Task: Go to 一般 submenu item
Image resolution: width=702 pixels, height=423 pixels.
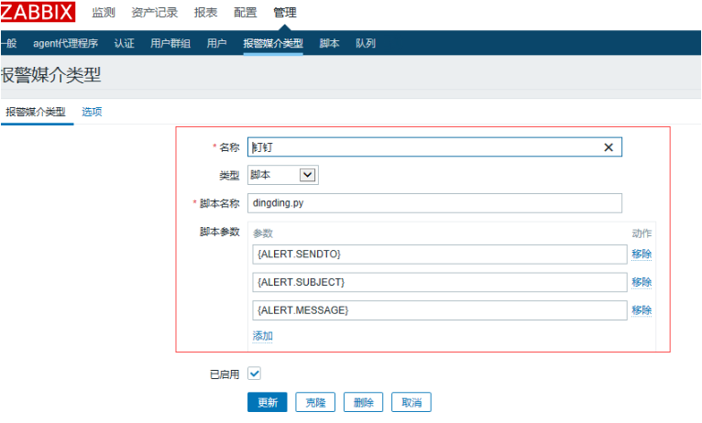Action: [8, 43]
